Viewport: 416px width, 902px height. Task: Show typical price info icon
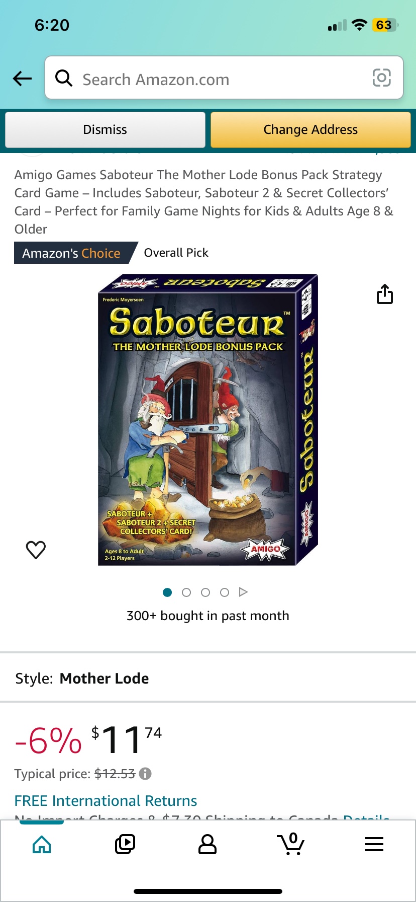145,774
